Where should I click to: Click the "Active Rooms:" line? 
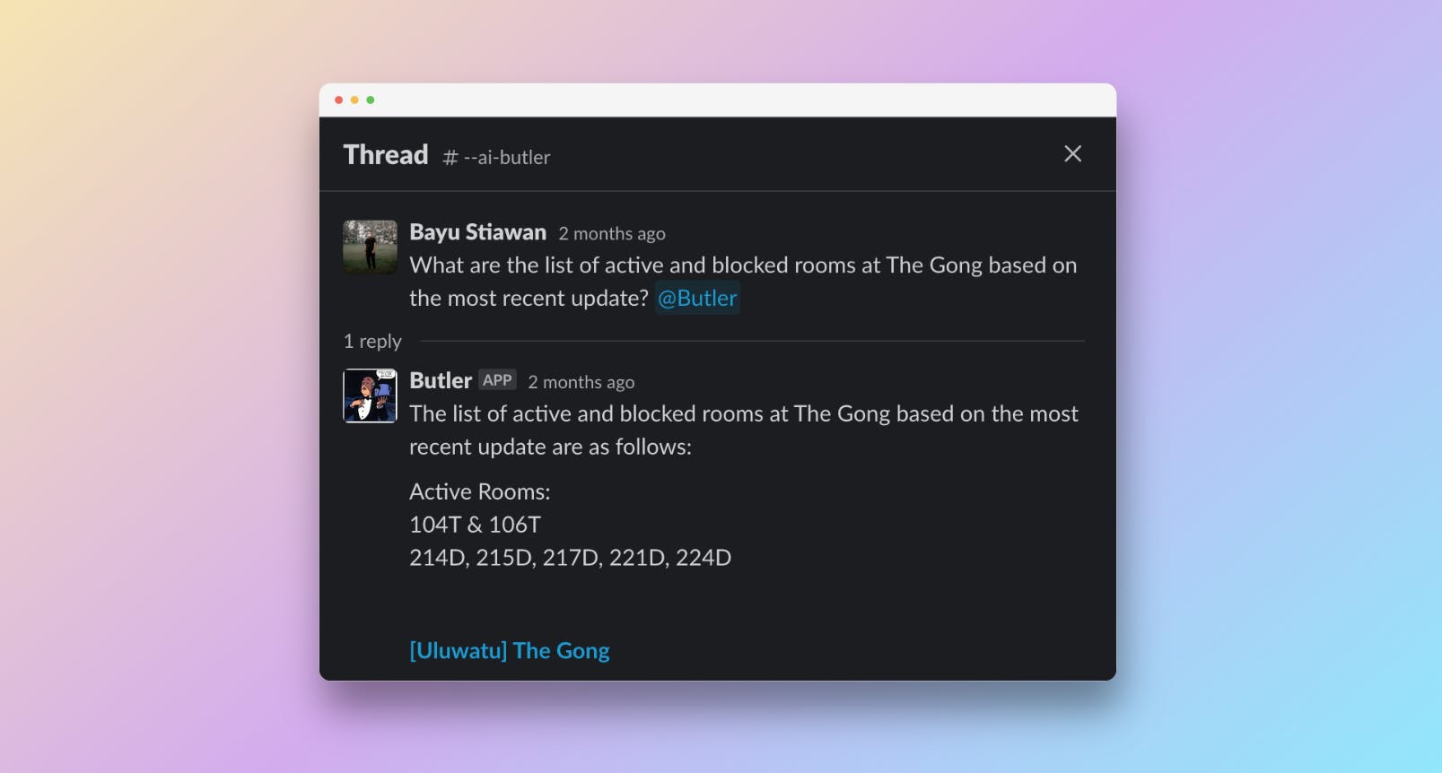coord(480,491)
